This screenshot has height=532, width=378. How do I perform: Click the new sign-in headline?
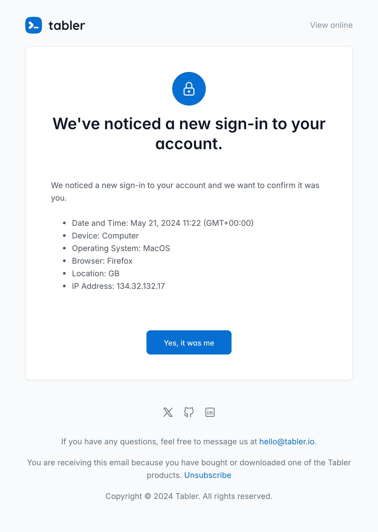coord(189,133)
